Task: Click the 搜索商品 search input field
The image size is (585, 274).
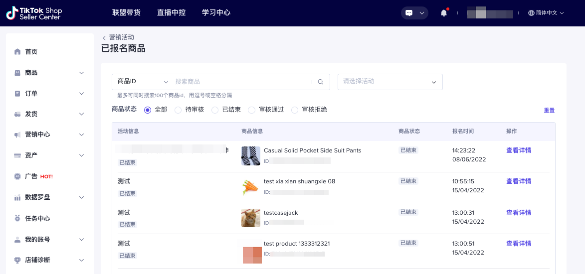Action: click(243, 82)
